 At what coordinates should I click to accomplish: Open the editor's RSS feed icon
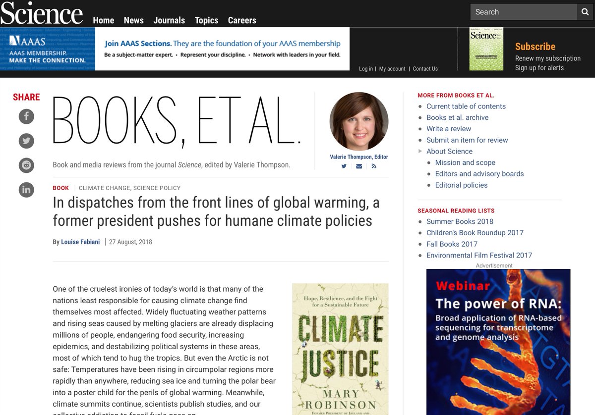[x=374, y=166]
